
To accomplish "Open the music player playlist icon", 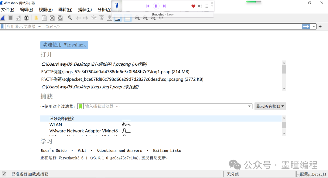I will click(x=207, y=6).
